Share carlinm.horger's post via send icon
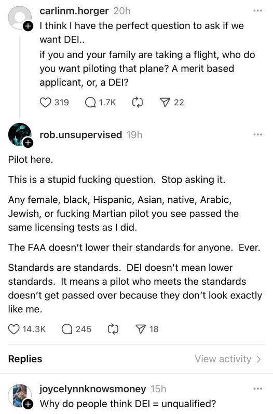The width and height of the screenshot is (273, 414). click(x=165, y=102)
